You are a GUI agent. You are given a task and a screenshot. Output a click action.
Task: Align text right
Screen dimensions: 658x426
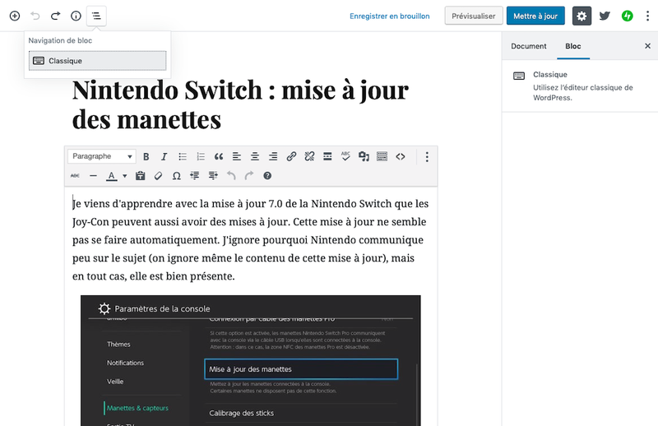273,156
